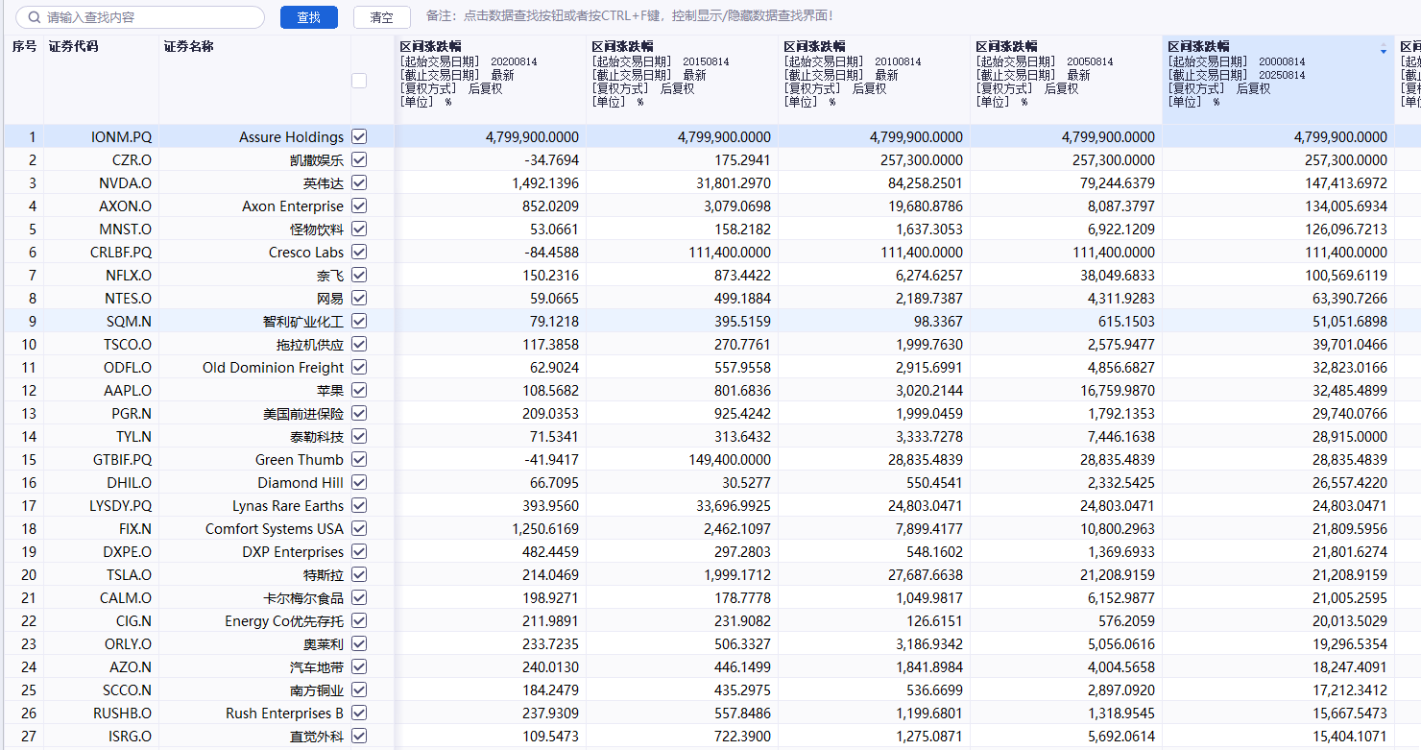Click the search magnifier icon
The image size is (1421, 750).
34,17
